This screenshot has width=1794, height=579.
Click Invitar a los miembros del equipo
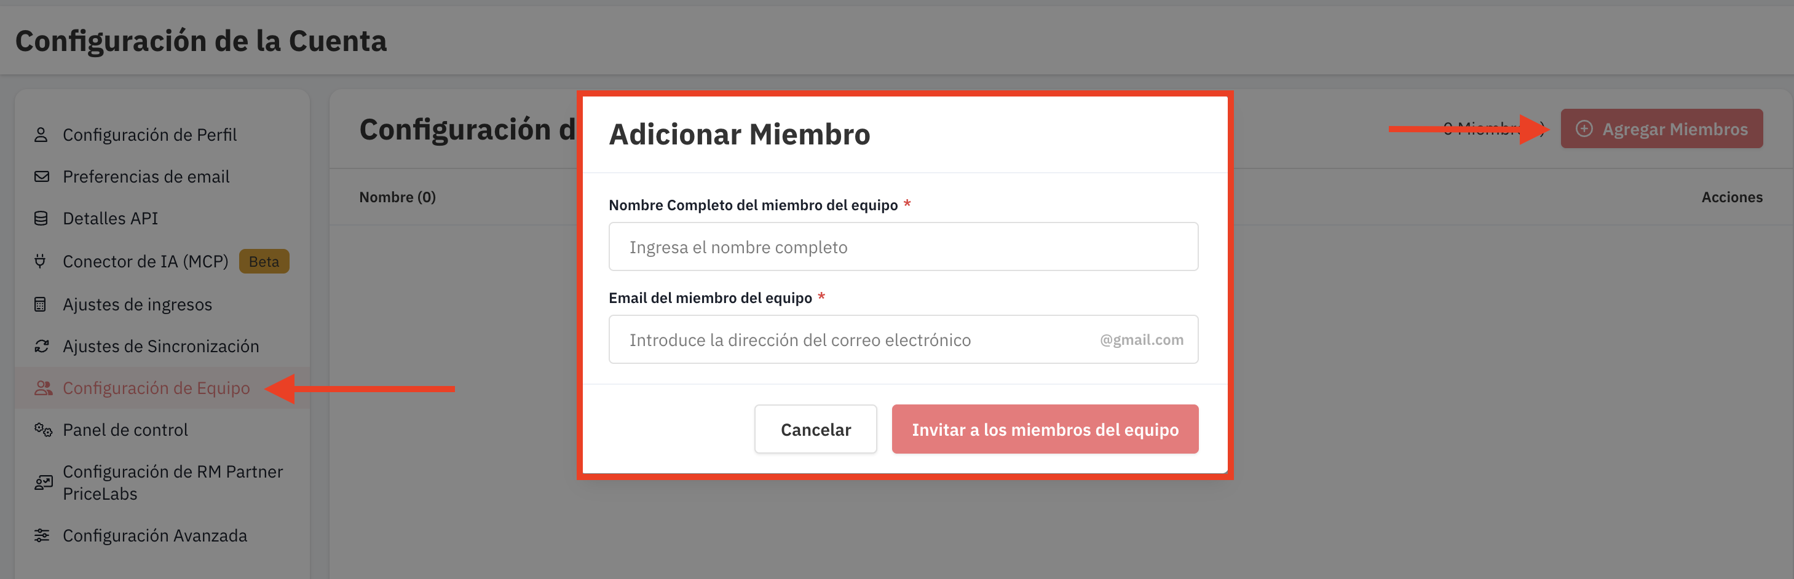pyautogui.click(x=1045, y=430)
